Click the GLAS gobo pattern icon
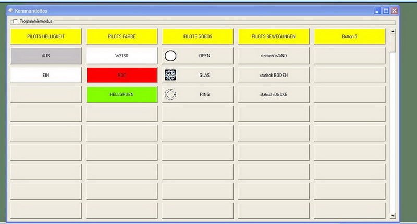This screenshot has width=417, height=224. click(170, 75)
